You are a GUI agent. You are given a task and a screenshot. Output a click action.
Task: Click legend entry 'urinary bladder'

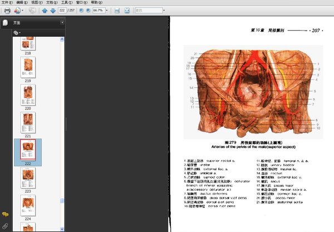(x=276, y=165)
